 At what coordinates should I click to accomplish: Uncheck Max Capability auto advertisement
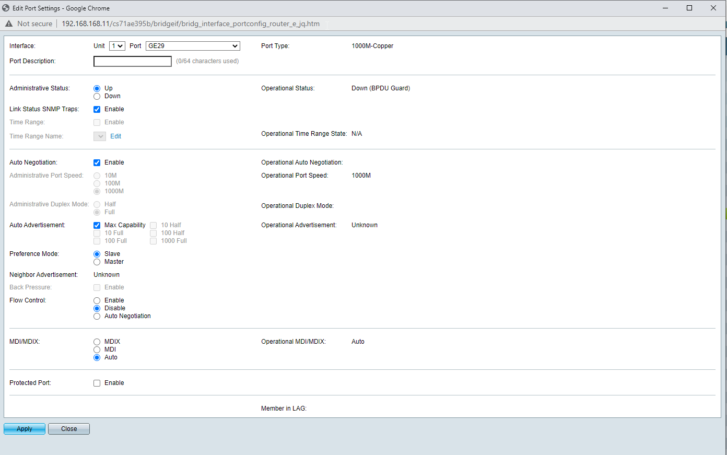(x=97, y=226)
